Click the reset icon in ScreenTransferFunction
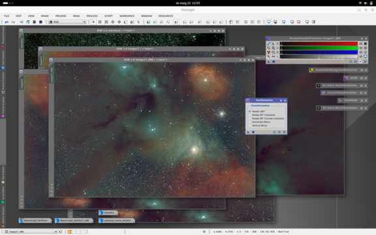 [365, 61]
